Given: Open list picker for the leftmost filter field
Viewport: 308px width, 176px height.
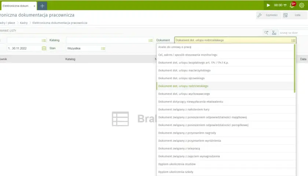Looking at the screenshot, I should click(44, 40).
